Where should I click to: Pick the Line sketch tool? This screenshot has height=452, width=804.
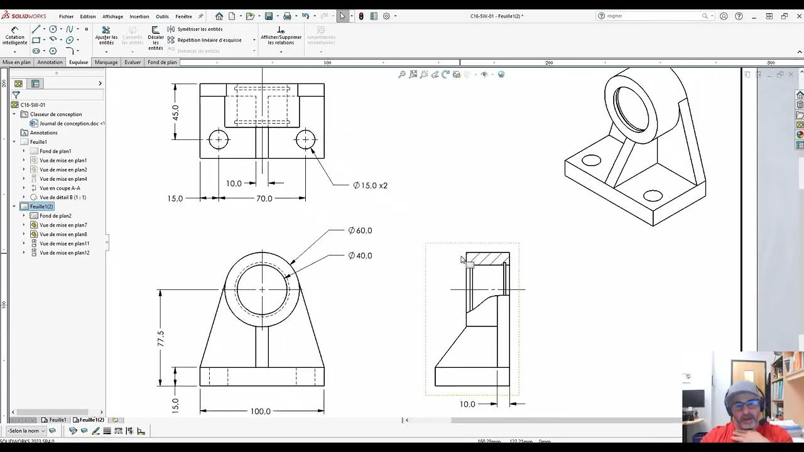tap(36, 29)
